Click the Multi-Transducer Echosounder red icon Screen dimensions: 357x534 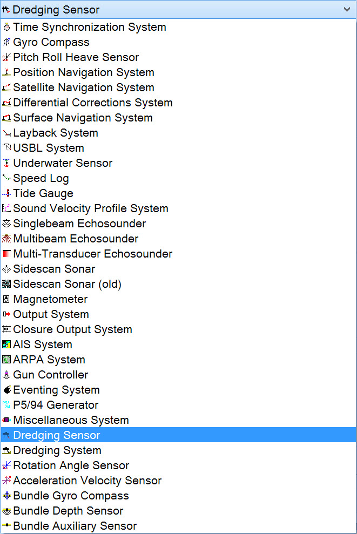point(6,254)
